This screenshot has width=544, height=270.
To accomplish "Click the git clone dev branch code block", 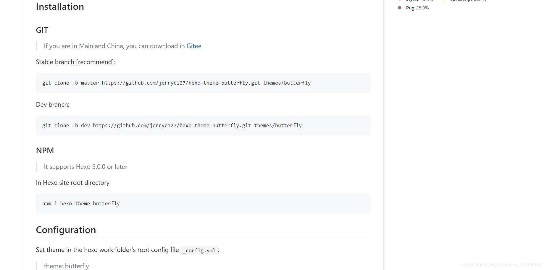I will [x=203, y=125].
